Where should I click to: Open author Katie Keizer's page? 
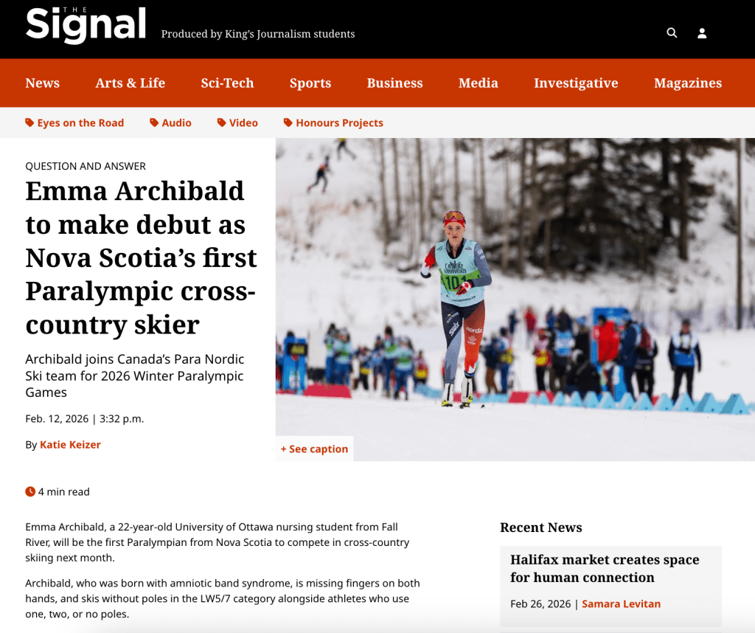tap(70, 445)
